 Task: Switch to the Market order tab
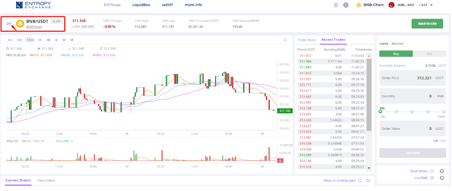[398, 44]
